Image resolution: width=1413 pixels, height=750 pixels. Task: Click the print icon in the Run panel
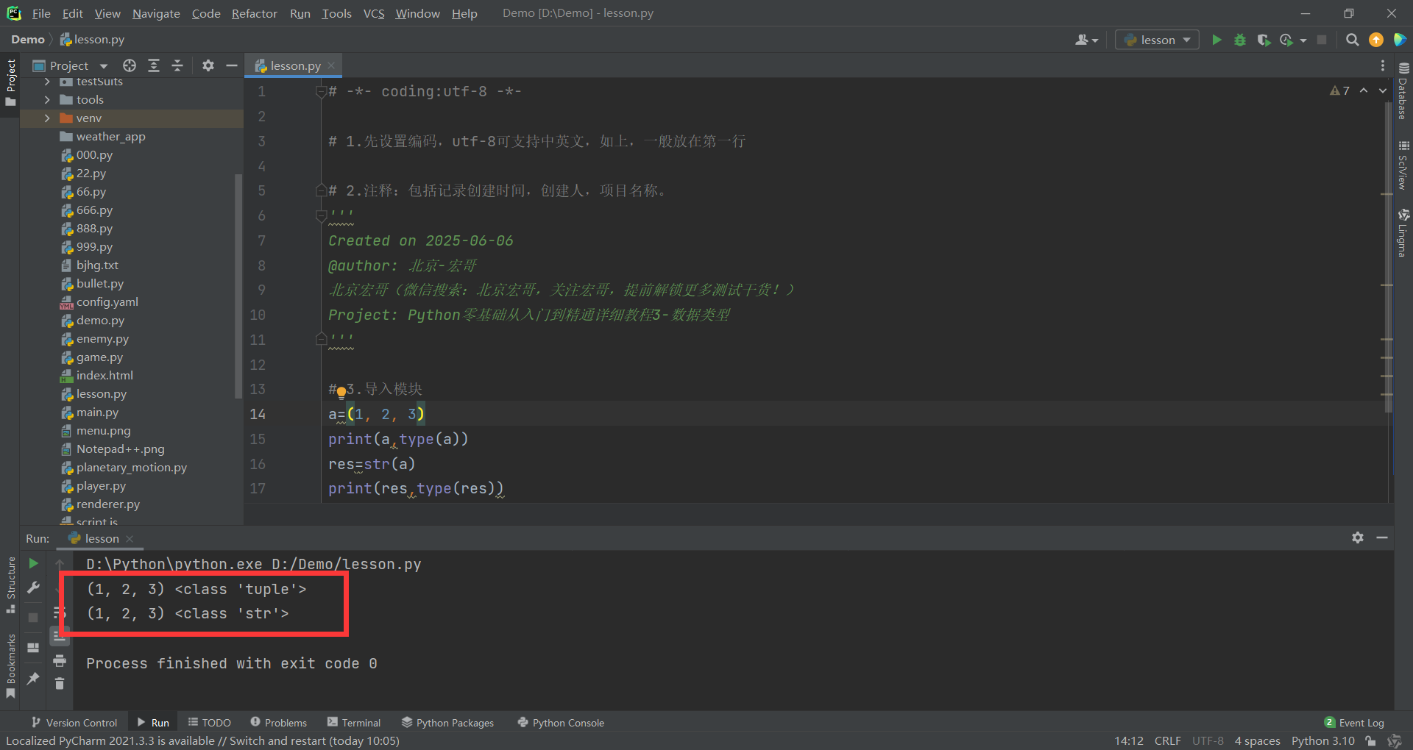[x=60, y=660]
